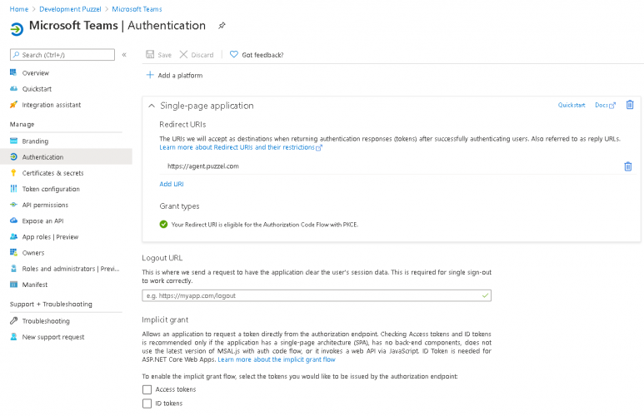Viewport: 644px width, 416px height.
Task: Open Manifest menu item
Action: tap(35, 285)
